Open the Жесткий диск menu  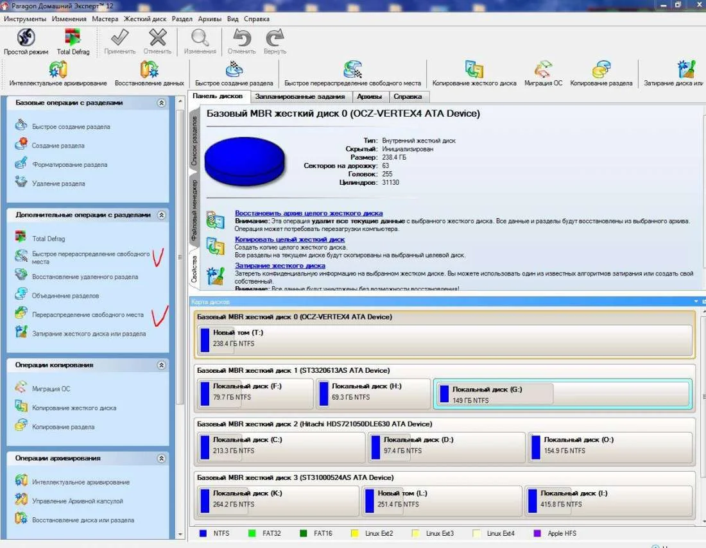[145, 19]
